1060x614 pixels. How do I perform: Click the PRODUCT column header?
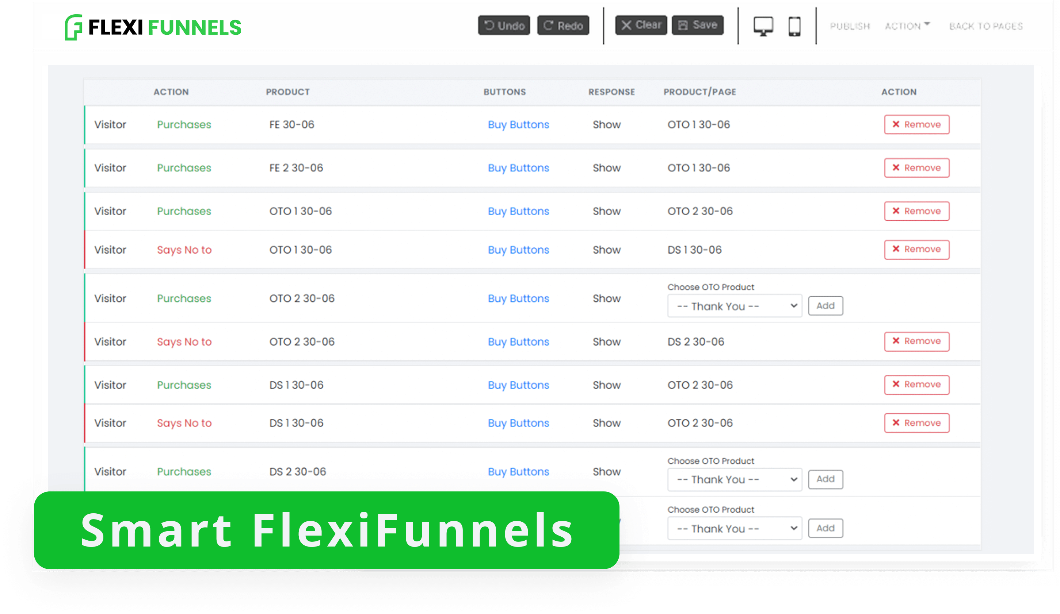pos(288,92)
